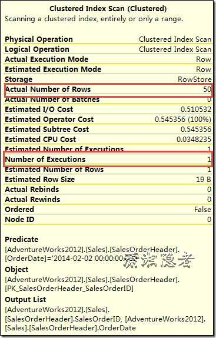Viewport: 216px width, 338px height.
Task: Click the Estimated I/O Cost value 0.510532
Action: 196,110
